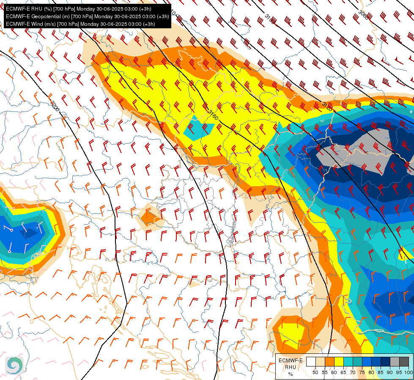Click the legend value '65'
This screenshot has width=414, height=380.
(x=343, y=372)
